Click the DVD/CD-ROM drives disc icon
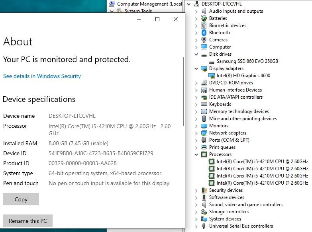 [204, 83]
